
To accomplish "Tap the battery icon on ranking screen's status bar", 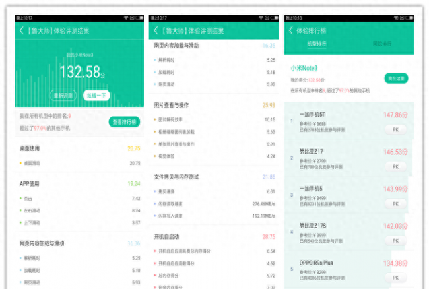I will [x=410, y=18].
